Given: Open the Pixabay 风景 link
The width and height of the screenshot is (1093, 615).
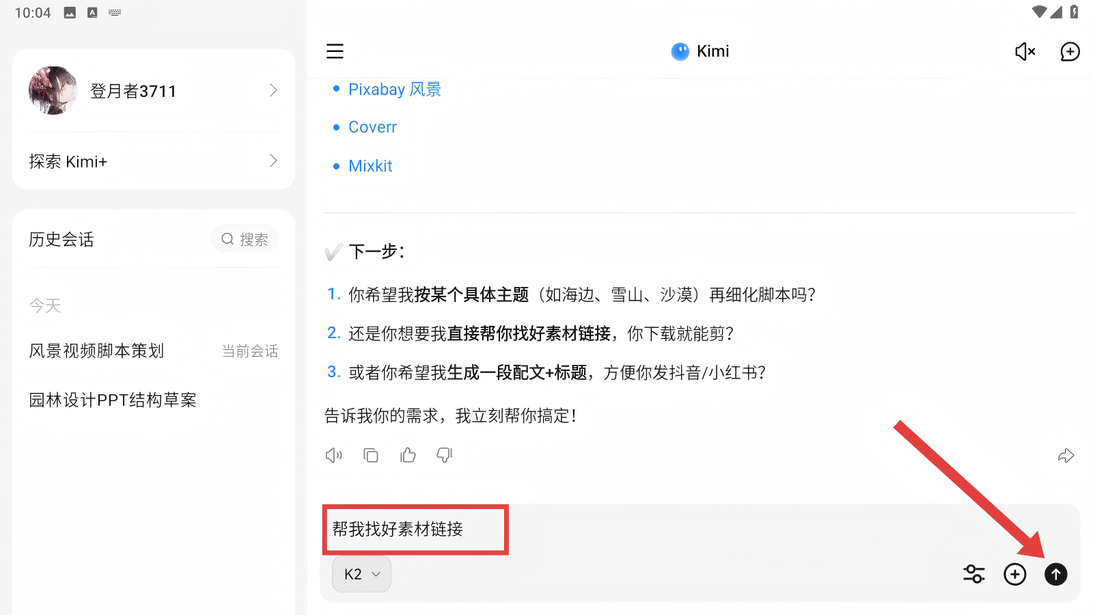Looking at the screenshot, I should 394,90.
